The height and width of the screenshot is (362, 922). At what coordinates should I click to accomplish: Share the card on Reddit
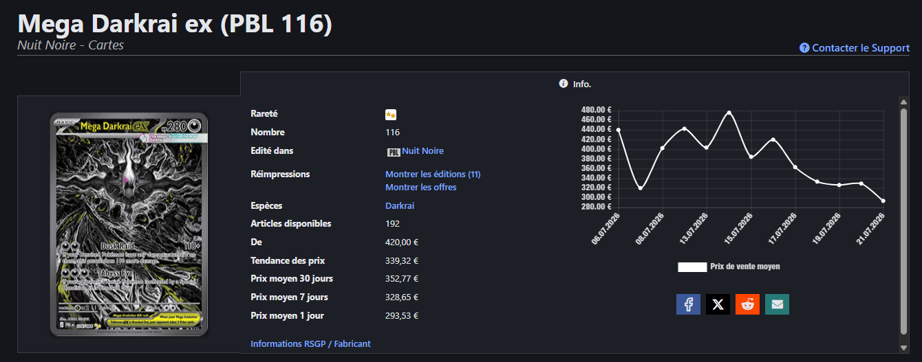[x=747, y=304]
